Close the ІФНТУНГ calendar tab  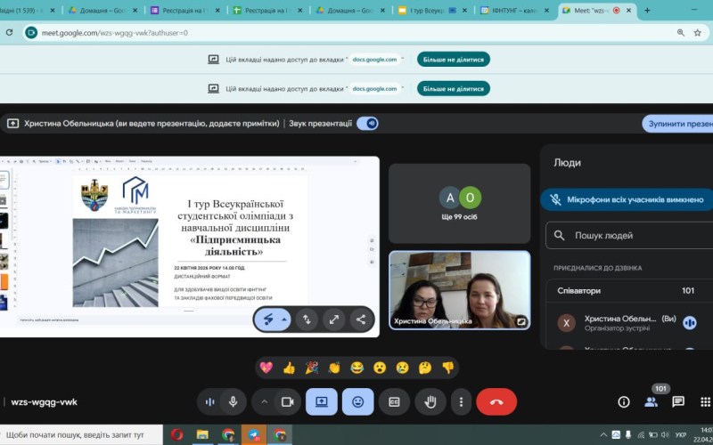click(546, 11)
